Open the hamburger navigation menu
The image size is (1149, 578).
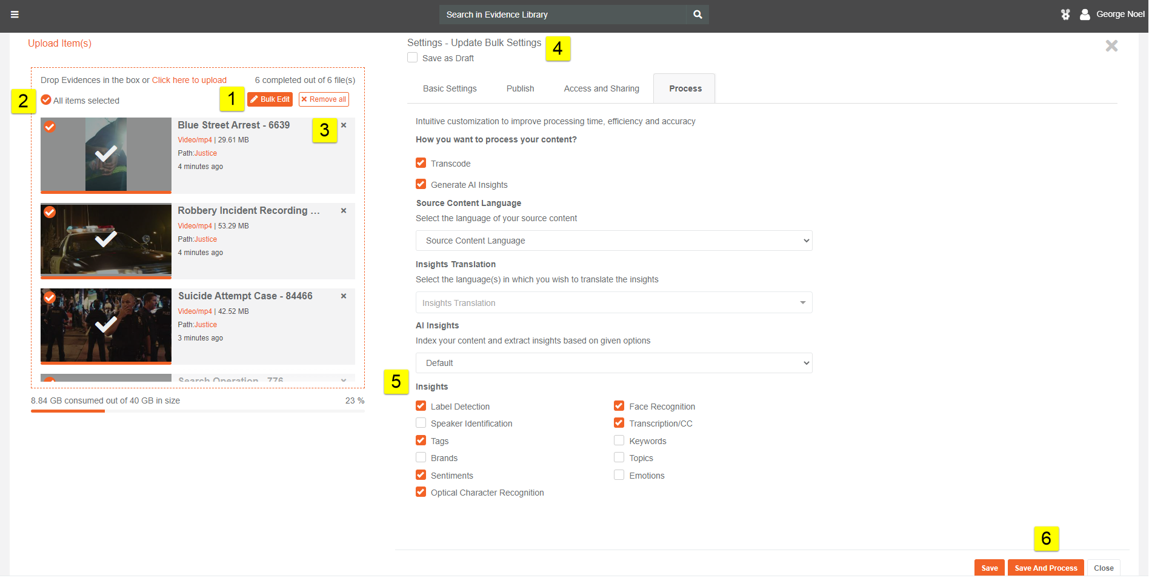[15, 15]
